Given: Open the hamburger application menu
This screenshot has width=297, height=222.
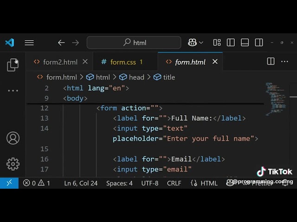Looking at the screenshot, I should tap(29, 43).
